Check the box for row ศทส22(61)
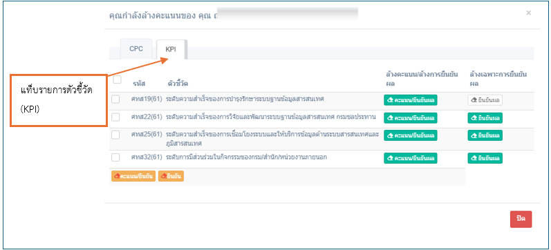551x250 pixels. pyautogui.click(x=115, y=117)
